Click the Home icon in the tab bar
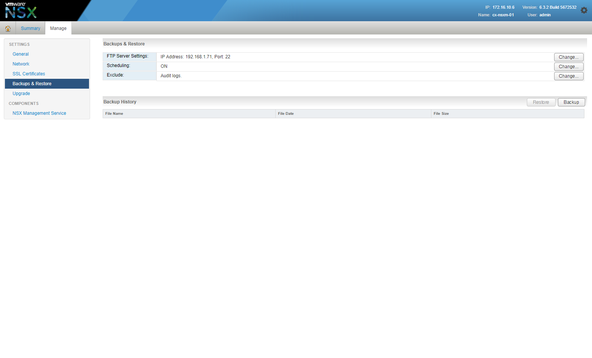This screenshot has width=592, height=358. coord(8,28)
